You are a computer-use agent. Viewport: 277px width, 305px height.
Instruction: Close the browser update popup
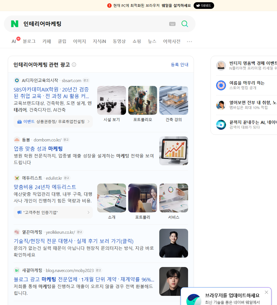click(x=266, y=292)
